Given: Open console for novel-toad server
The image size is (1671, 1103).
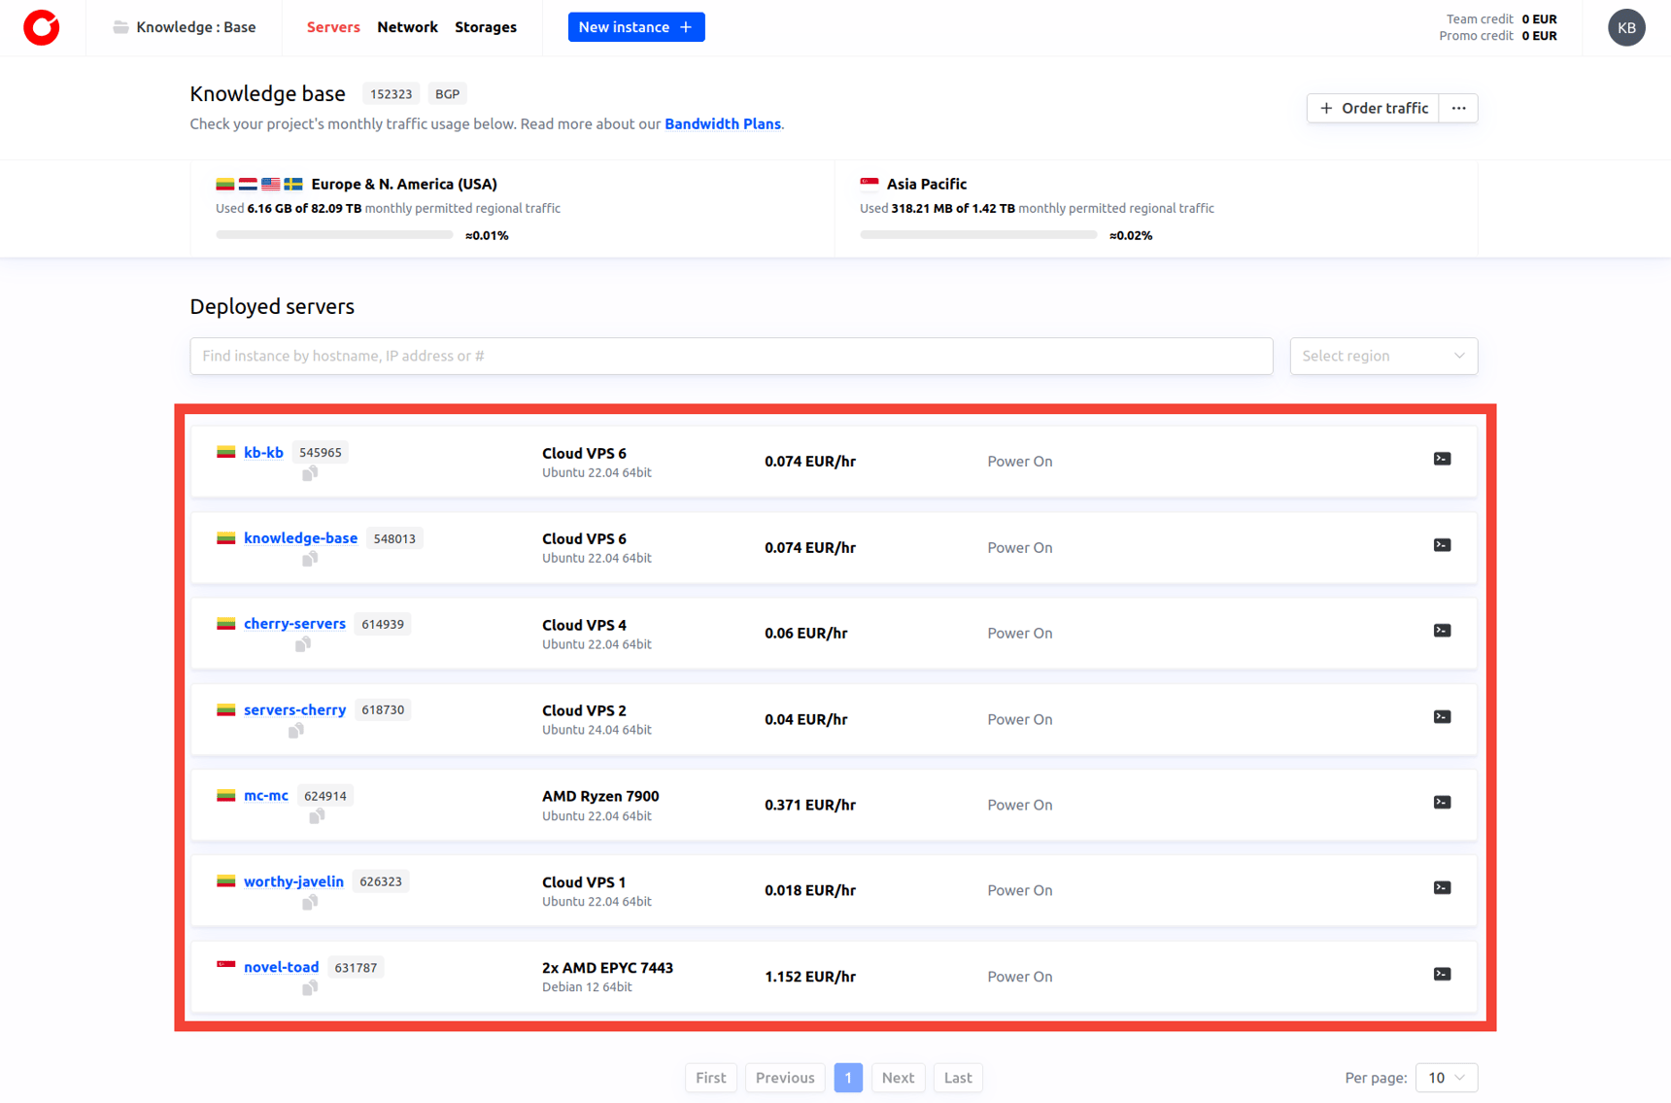Looking at the screenshot, I should (x=1442, y=974).
